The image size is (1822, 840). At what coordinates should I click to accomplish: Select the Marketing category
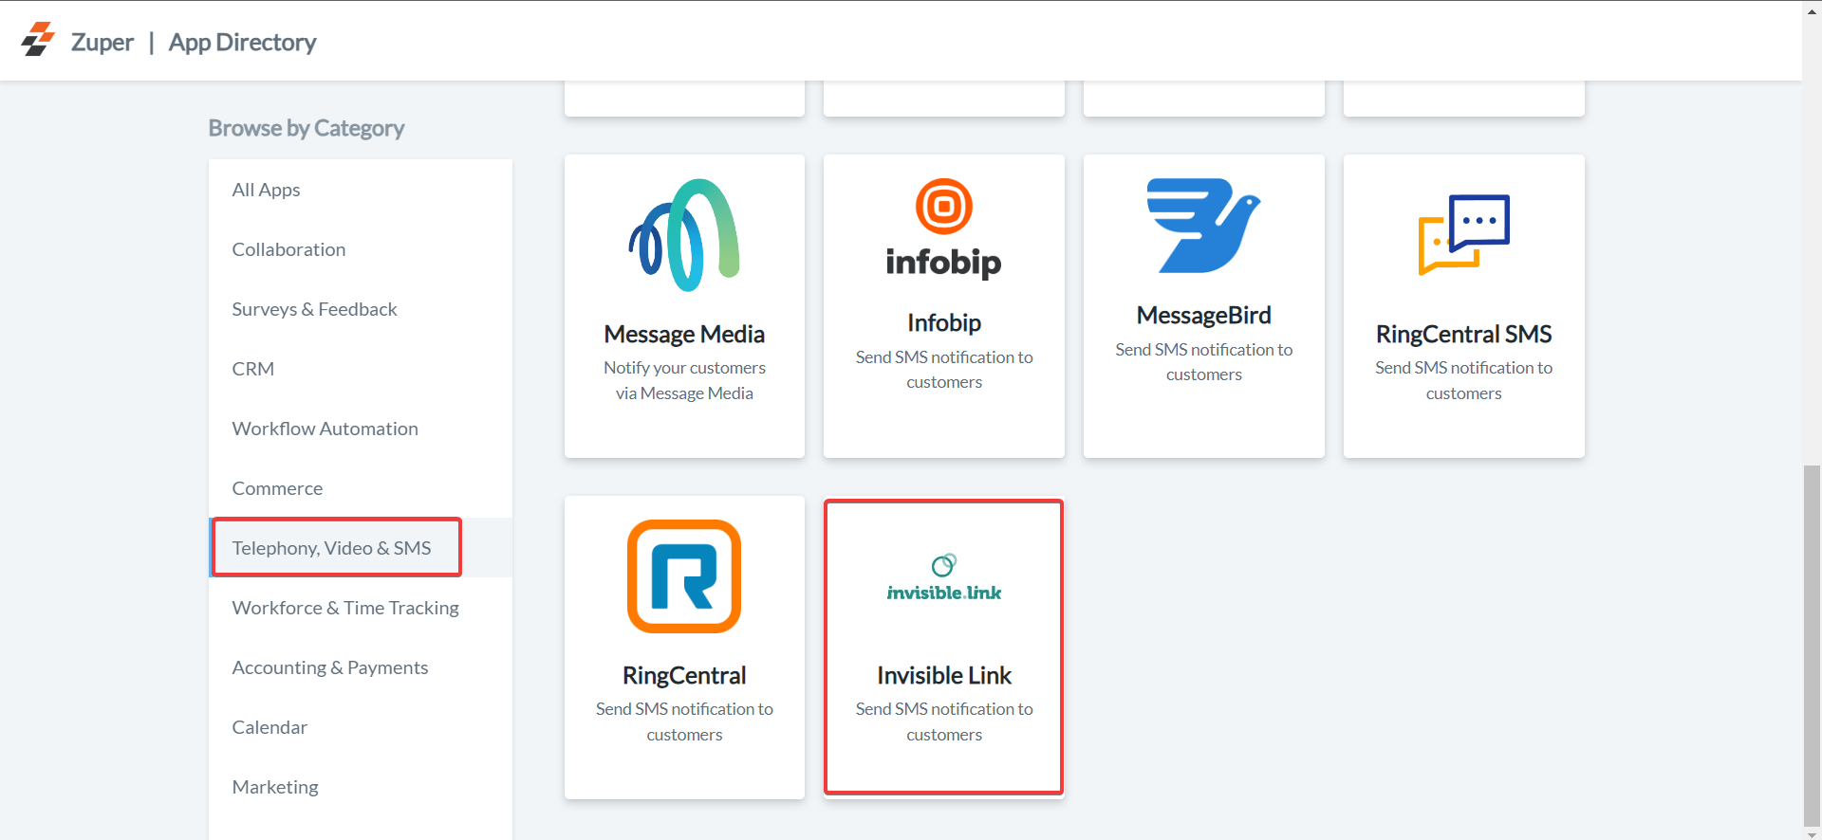[361, 787]
